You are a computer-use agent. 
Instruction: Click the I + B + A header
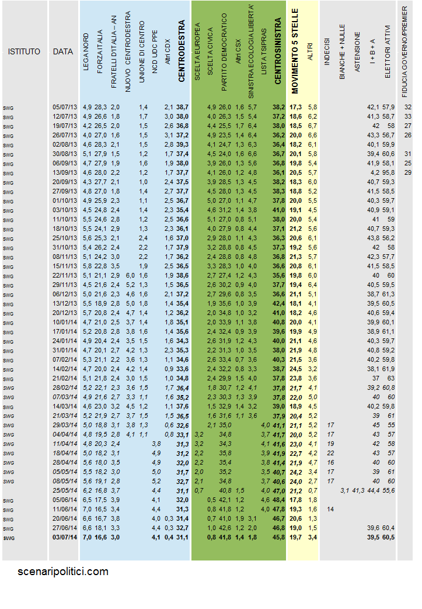click(x=372, y=51)
